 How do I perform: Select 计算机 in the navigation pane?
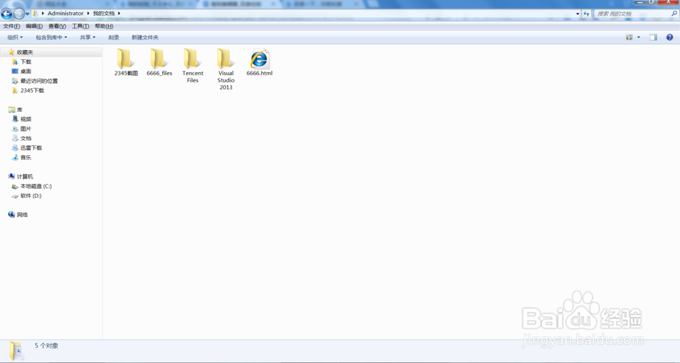pyautogui.click(x=24, y=177)
